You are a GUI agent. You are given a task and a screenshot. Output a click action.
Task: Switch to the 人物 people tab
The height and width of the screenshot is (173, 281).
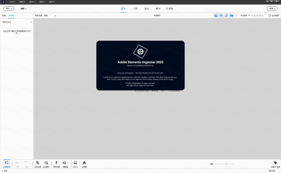(x=135, y=8)
